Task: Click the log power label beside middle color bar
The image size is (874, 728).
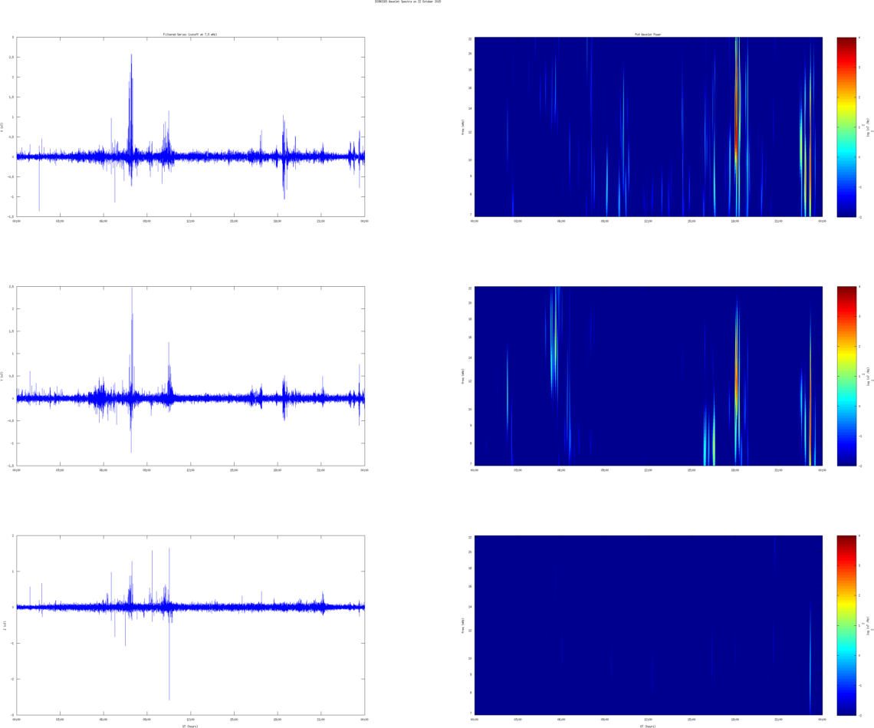Action: [868, 376]
